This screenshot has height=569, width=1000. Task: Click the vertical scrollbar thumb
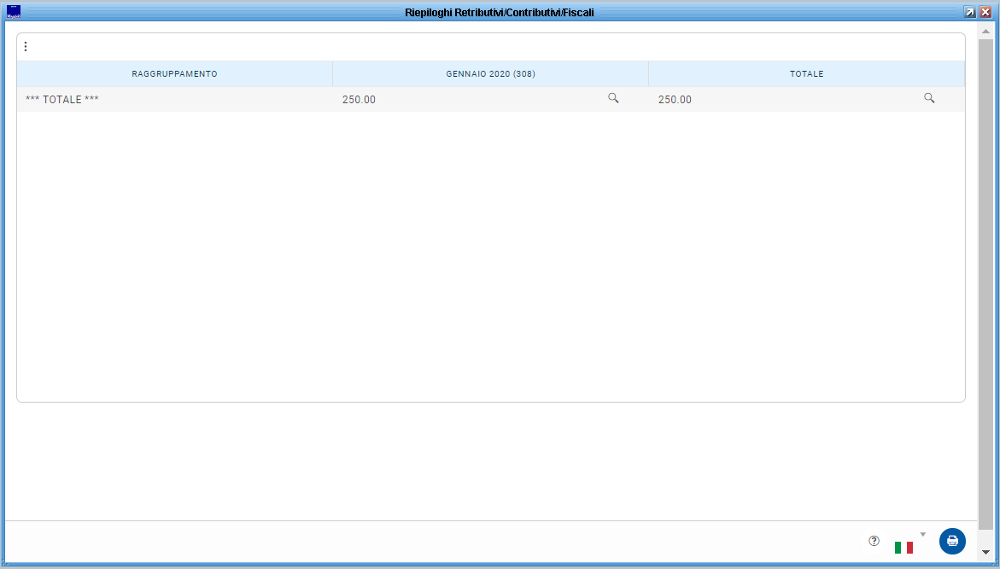[985, 284]
